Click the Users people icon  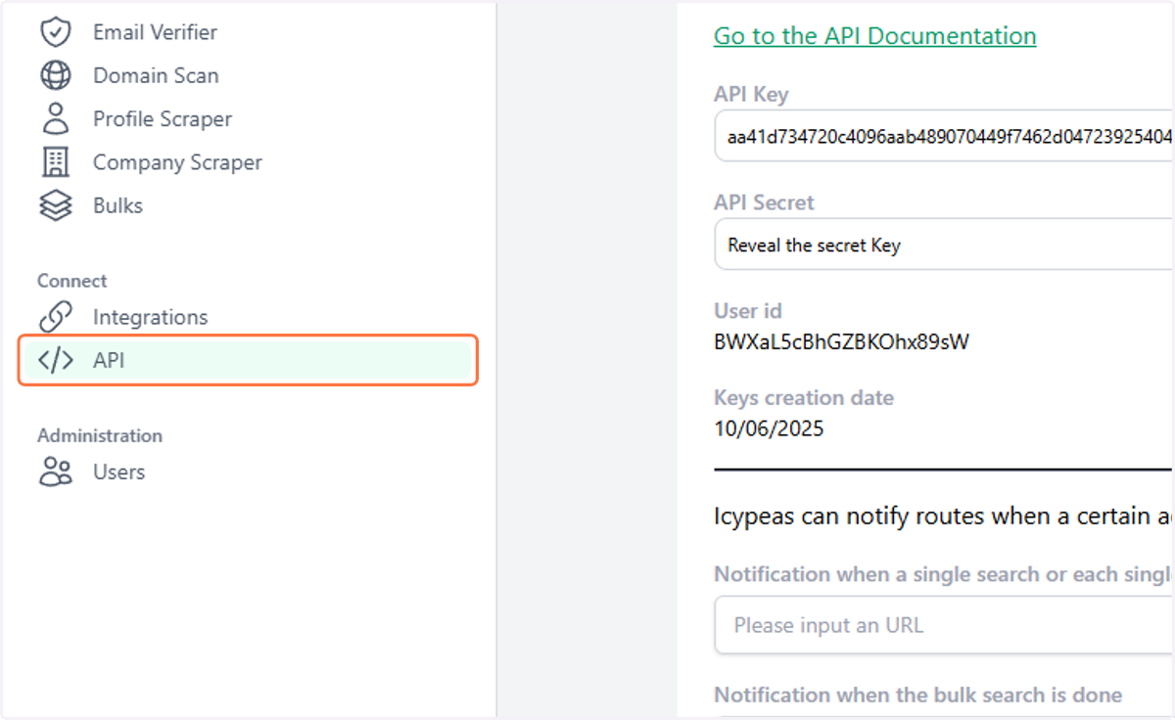click(55, 472)
